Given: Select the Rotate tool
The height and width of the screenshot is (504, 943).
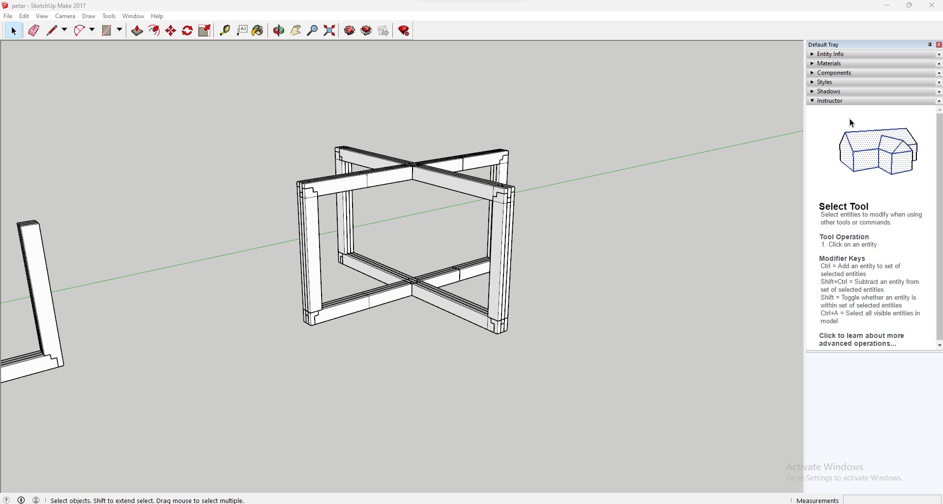Looking at the screenshot, I should [x=188, y=31].
